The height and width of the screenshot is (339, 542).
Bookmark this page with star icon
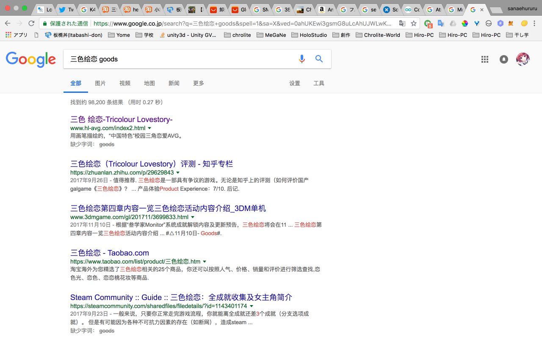tap(414, 23)
